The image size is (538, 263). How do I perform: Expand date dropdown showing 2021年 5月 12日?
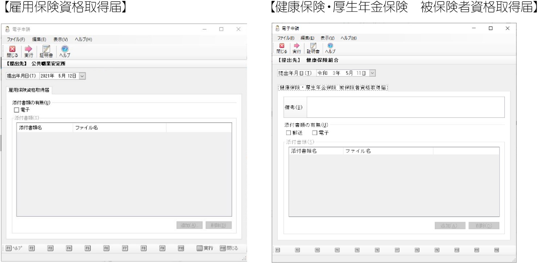point(82,76)
